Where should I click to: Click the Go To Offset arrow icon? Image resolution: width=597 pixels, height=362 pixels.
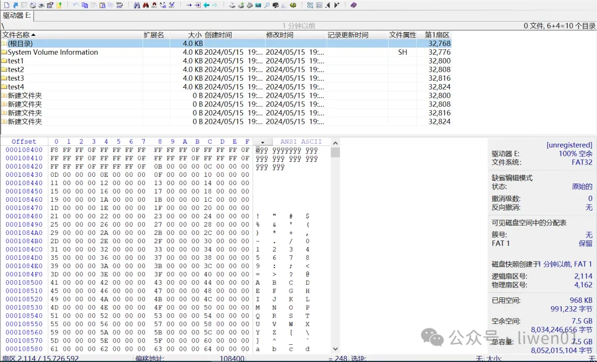(188, 5)
